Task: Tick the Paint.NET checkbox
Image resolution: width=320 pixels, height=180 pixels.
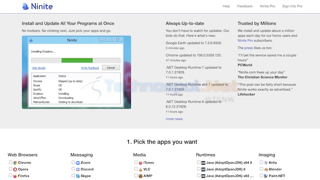Action: click(261, 175)
